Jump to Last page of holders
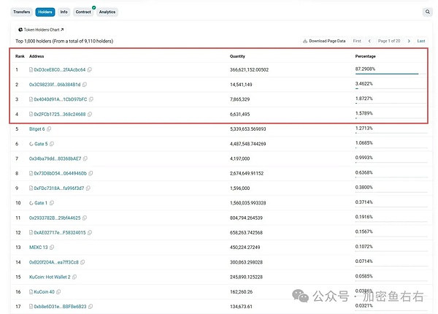Viewport: 438px width, 314px height. point(421,41)
